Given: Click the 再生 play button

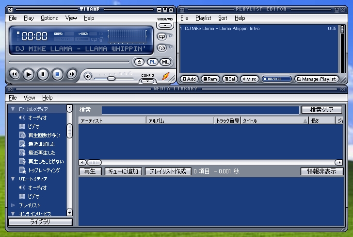Looking at the screenshot, I should pyautogui.click(x=90, y=171).
